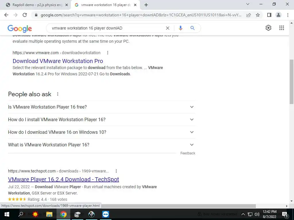Click the horizontal scrollbar thumb
Screen dimensions: 294x220
pos(178,206)
